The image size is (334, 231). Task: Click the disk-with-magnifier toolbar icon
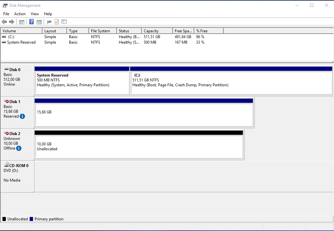[x=49, y=22]
